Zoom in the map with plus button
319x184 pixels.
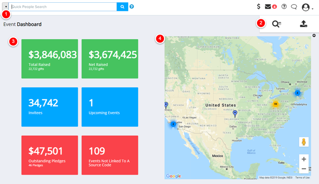pos(304,159)
